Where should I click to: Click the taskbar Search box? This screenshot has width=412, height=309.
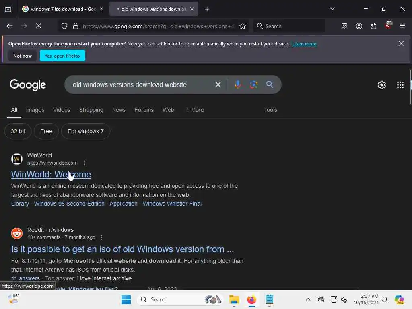[x=180, y=299]
